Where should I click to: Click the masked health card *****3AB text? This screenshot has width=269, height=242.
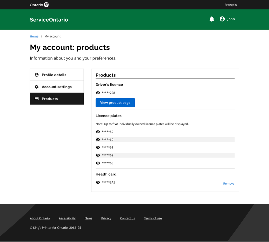coord(108,182)
